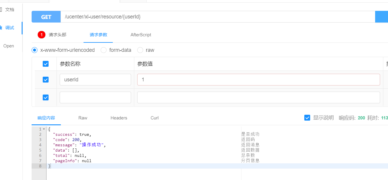This screenshot has height=180, width=388.
Task: Switch to the 响应内容 response tab
Action: (x=46, y=118)
